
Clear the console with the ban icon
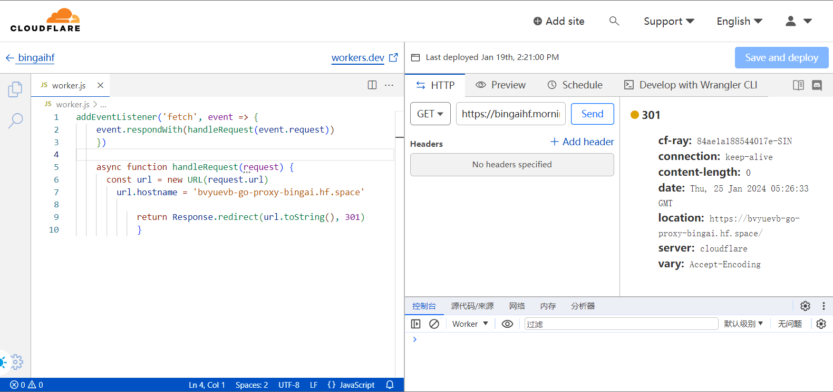click(x=434, y=324)
